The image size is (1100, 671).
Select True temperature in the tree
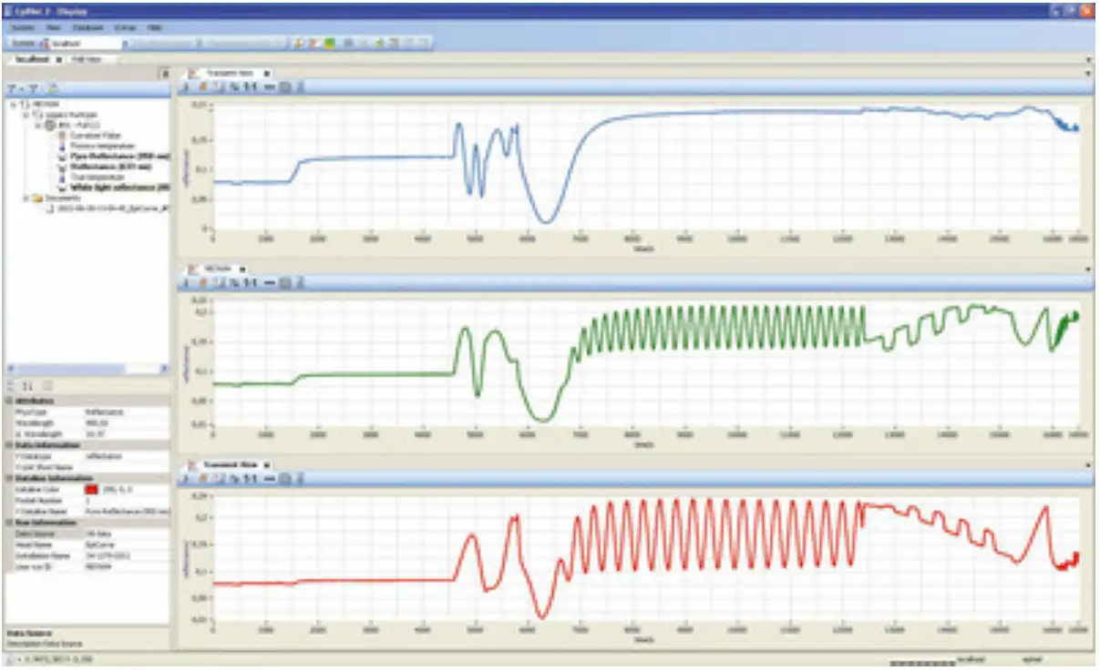(x=96, y=178)
